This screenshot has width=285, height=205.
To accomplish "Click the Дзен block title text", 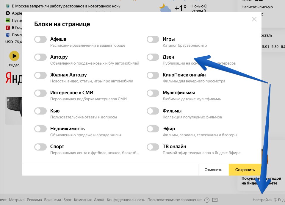I will [x=168, y=57].
